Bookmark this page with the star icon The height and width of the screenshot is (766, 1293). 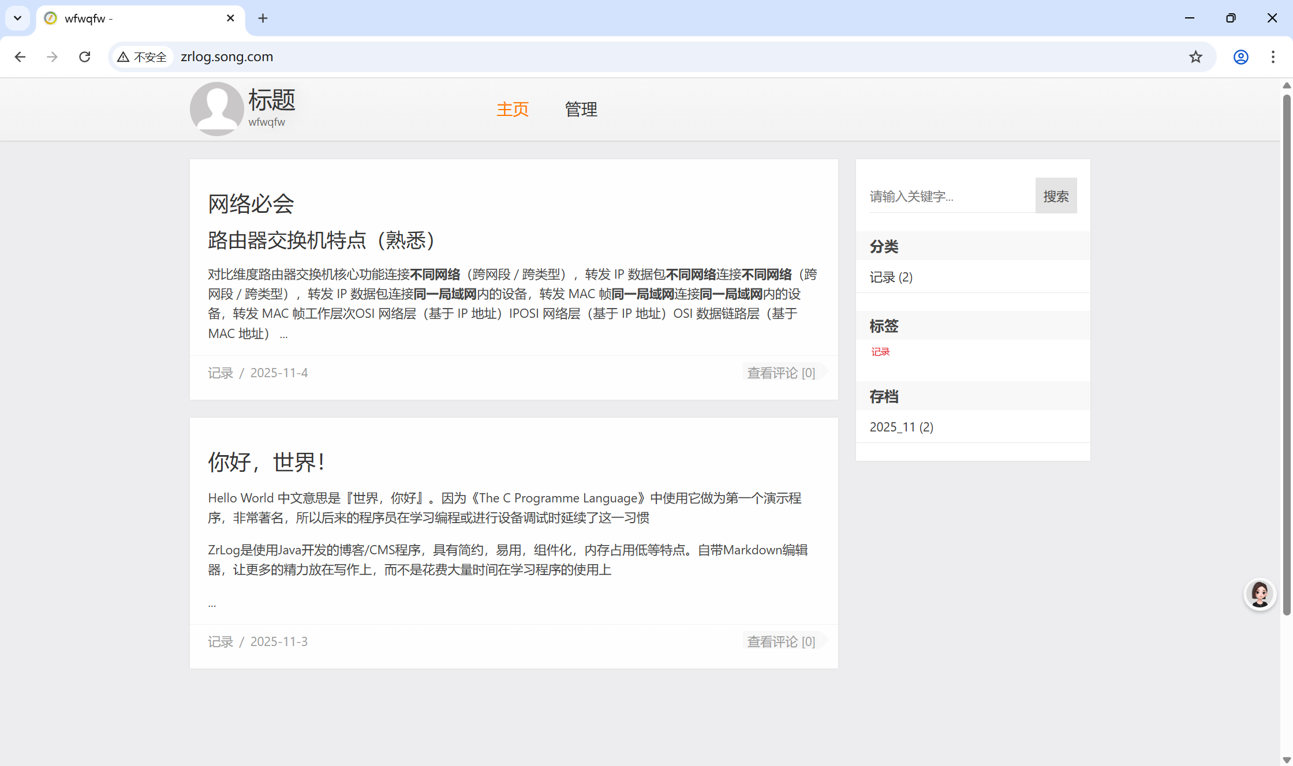pyautogui.click(x=1195, y=57)
